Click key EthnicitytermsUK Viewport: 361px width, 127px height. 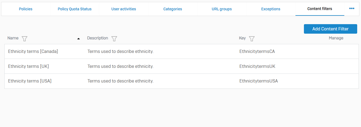(257, 66)
